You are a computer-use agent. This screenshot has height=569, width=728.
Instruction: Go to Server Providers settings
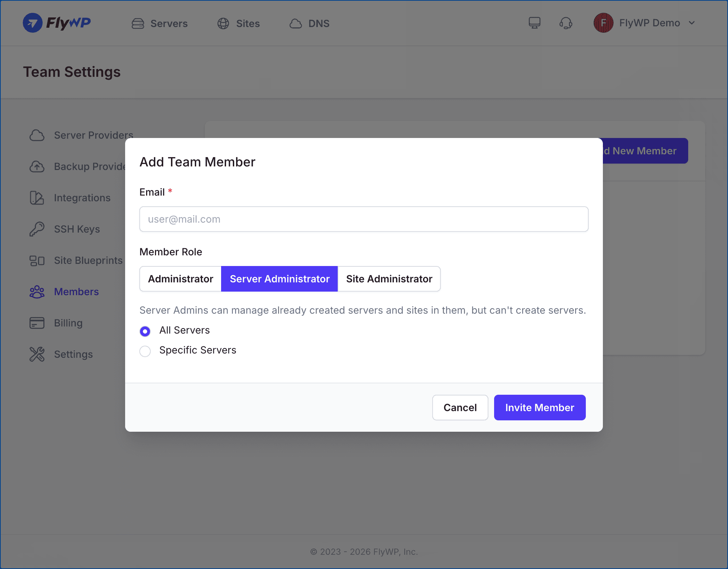coord(81,135)
